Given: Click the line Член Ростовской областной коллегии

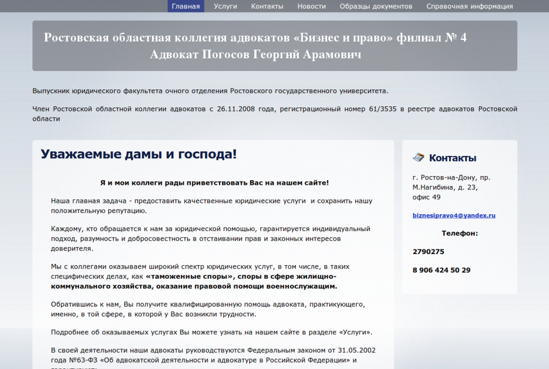Looking at the screenshot, I should coord(275,114).
